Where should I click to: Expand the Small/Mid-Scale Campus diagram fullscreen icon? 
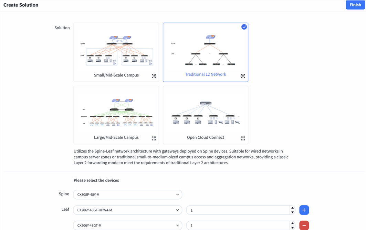154,76
